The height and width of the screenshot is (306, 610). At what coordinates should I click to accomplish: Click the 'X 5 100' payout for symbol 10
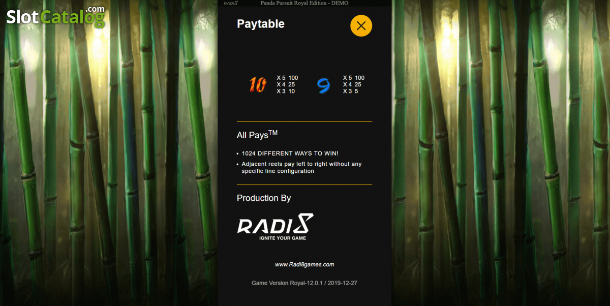click(x=287, y=78)
